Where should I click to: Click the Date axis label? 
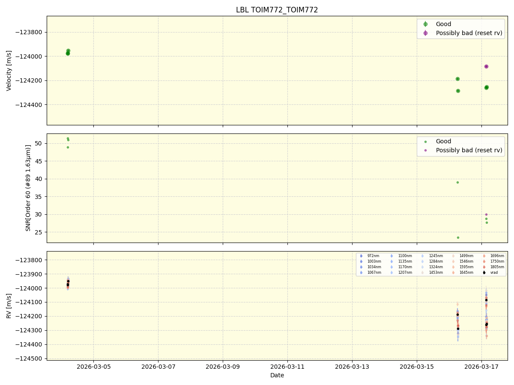pyautogui.click(x=277, y=375)
